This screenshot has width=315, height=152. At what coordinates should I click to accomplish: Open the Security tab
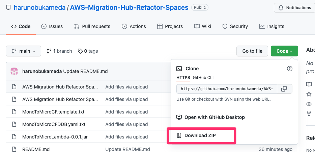tap(235, 26)
